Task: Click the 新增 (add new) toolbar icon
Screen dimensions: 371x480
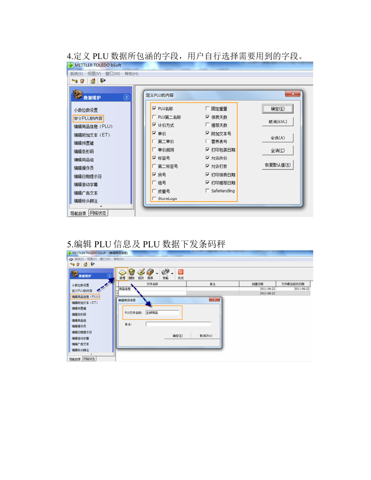Action: (x=123, y=274)
